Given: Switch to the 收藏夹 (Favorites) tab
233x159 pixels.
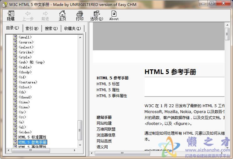Looking at the screenshot, I should point(73,28).
